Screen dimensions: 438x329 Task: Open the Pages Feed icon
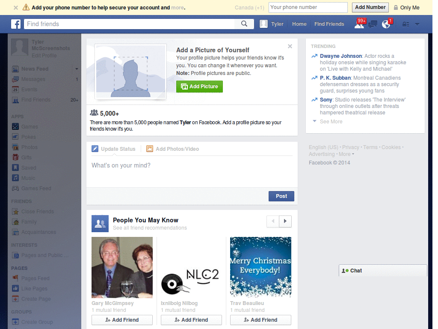(15, 278)
